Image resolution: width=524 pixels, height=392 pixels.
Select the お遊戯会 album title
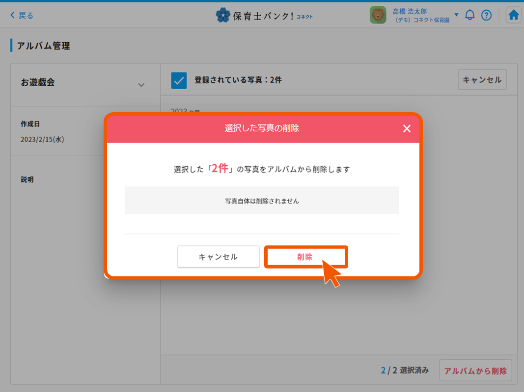click(x=38, y=82)
